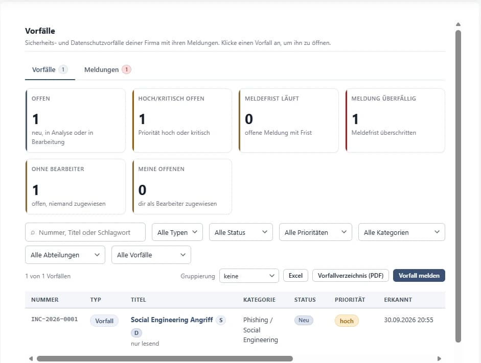Open the HOCH/KRITISCH OFFEN card

(x=182, y=120)
